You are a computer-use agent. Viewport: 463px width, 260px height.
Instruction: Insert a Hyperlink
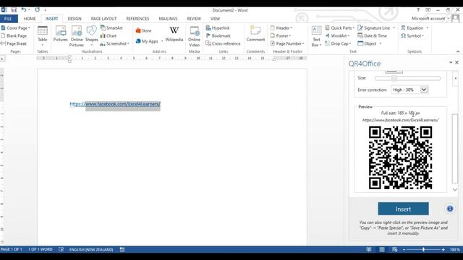(x=218, y=27)
